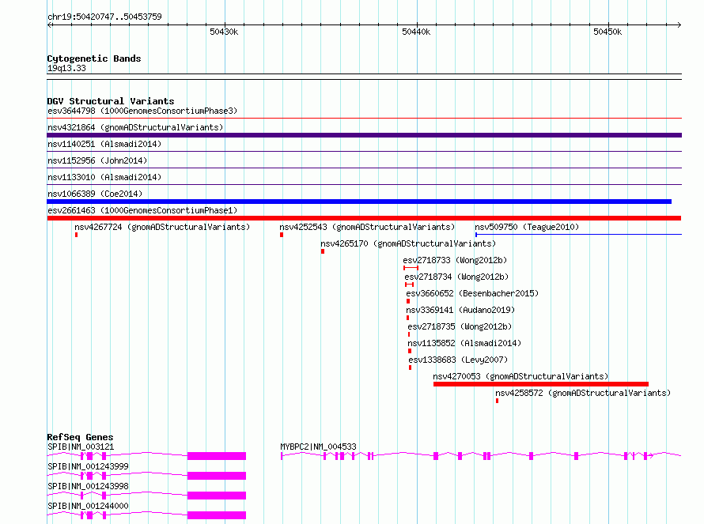Click the esv3644798 variant label
This screenshot has height=524, width=704.
pos(142,111)
